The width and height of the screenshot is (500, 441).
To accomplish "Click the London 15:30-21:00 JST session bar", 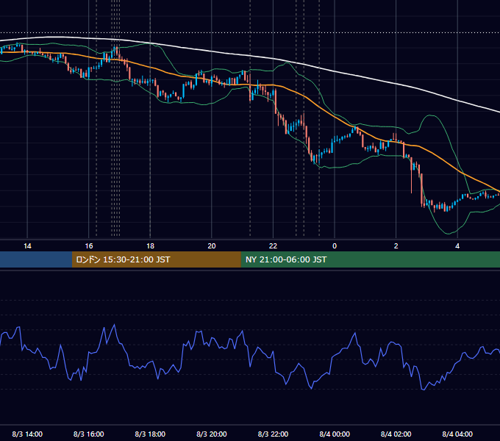I will [156, 259].
